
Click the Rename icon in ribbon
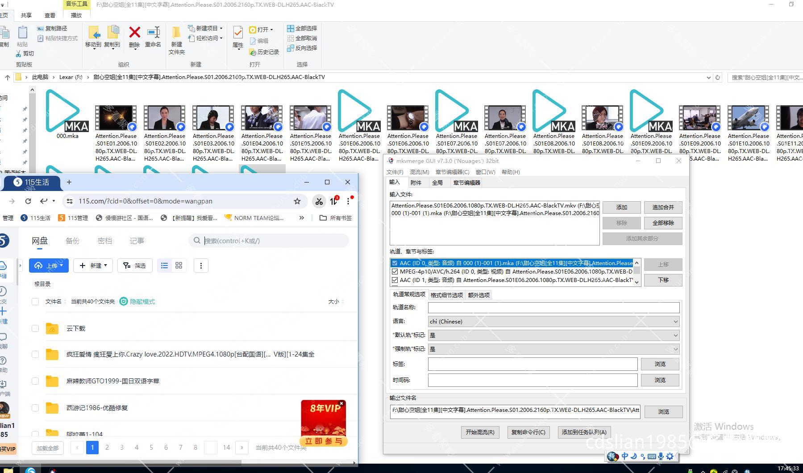(x=153, y=33)
